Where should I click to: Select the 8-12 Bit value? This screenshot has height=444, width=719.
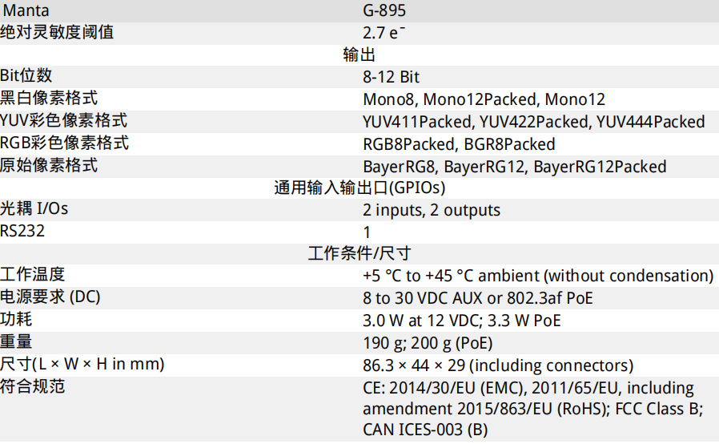[x=392, y=77]
